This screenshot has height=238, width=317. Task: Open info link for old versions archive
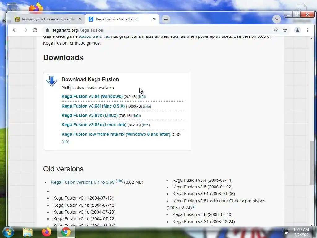point(119,181)
